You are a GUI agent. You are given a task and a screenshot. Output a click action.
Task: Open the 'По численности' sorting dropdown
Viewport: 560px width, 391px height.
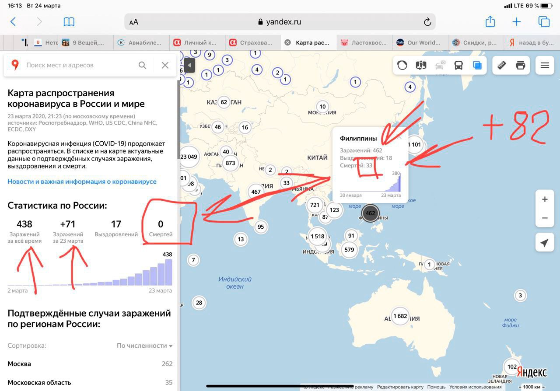point(144,346)
